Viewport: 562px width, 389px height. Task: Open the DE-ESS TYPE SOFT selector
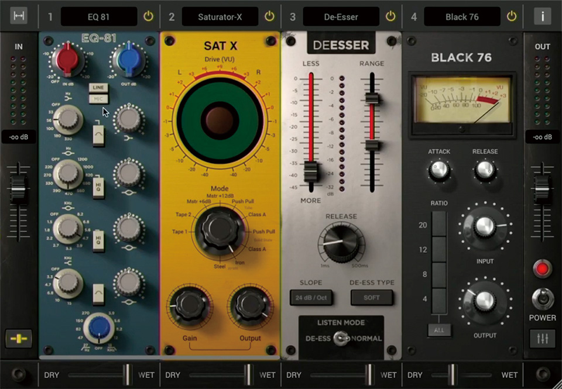pos(372,298)
